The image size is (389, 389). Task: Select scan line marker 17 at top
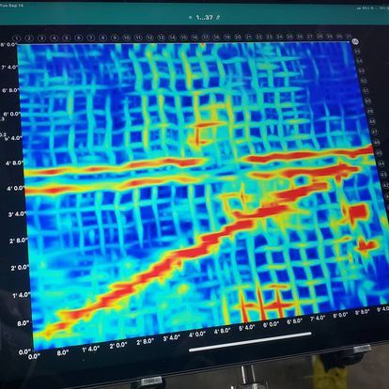tap(206, 37)
